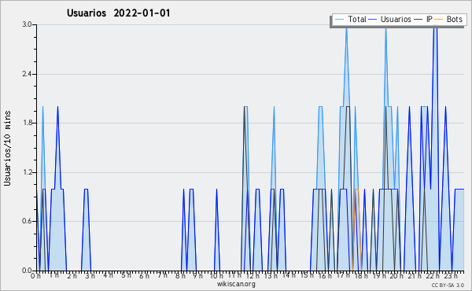
Task: Click the 'Bots' legend label
Action: 454,19
